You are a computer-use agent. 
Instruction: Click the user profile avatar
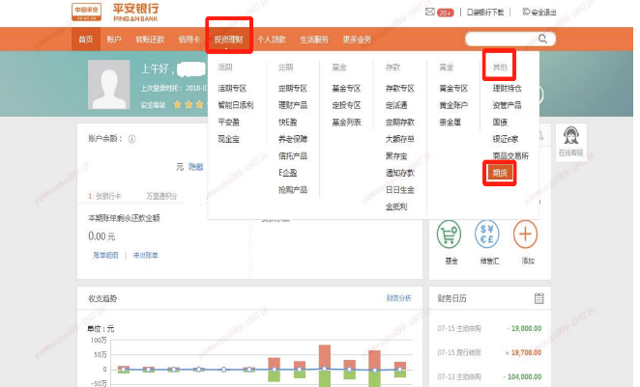pyautogui.click(x=108, y=83)
